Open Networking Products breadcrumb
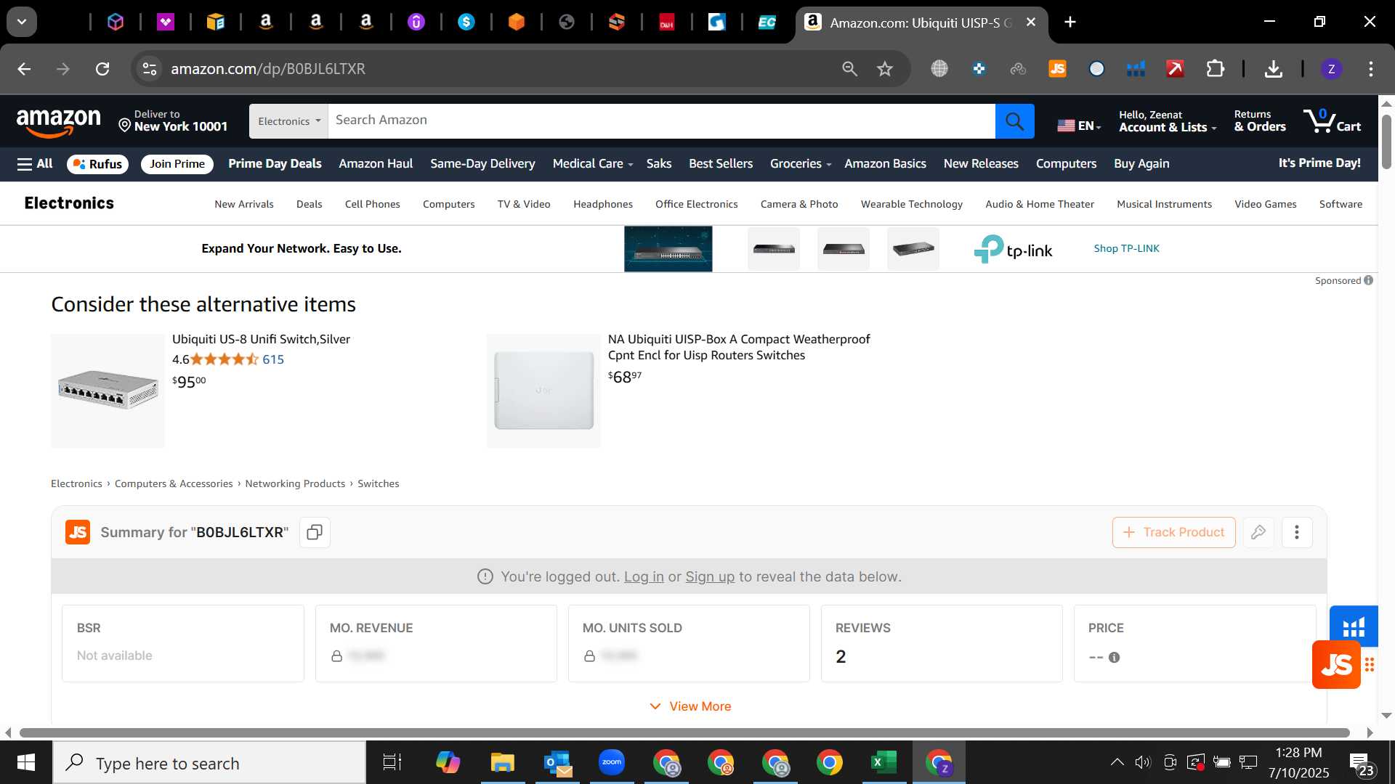Image resolution: width=1395 pixels, height=784 pixels. [x=295, y=483]
